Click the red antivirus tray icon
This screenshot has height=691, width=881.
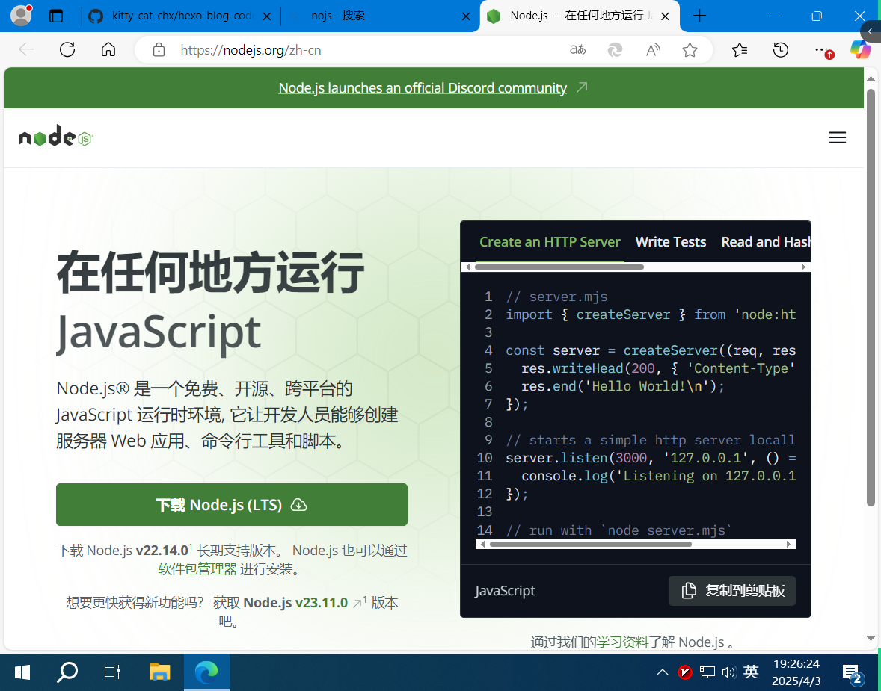[684, 672]
